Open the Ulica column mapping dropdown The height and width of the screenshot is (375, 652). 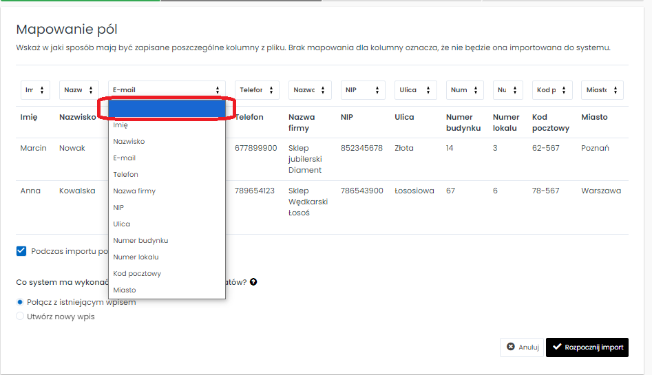pyautogui.click(x=415, y=90)
